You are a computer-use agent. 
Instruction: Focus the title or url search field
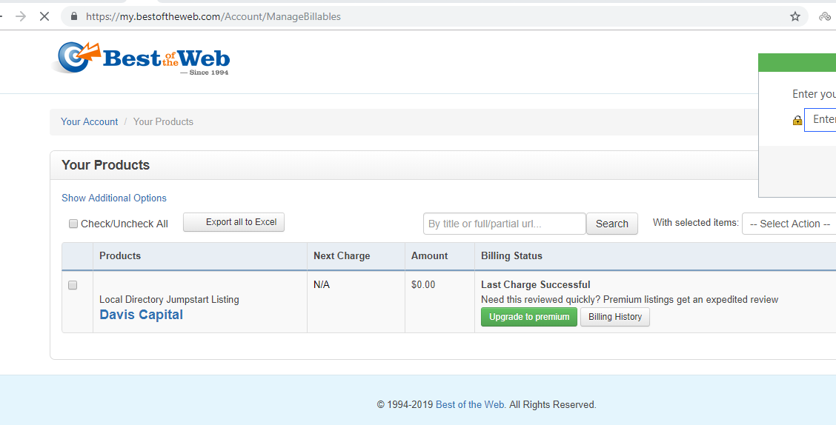(x=505, y=224)
